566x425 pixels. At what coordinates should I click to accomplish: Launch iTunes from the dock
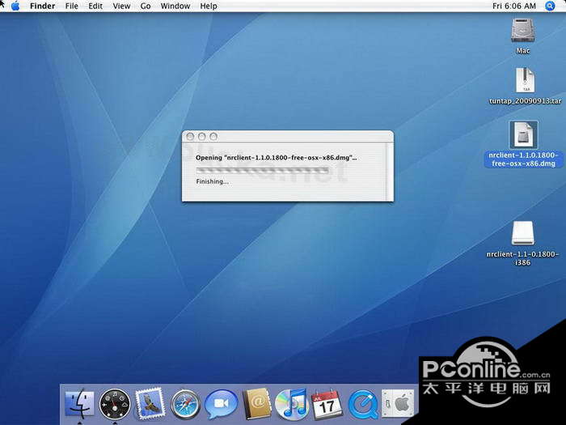(290, 402)
